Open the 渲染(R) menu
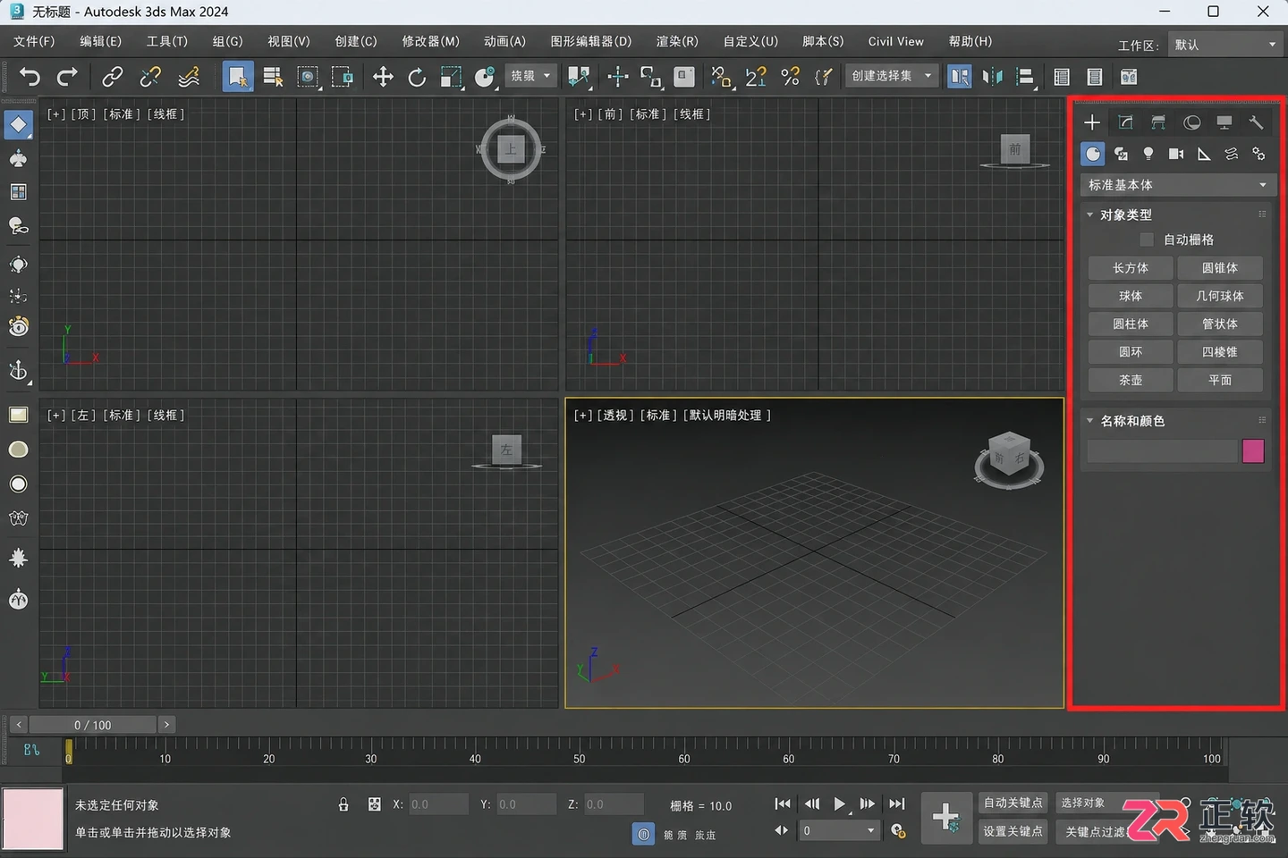The height and width of the screenshot is (858, 1288). [677, 41]
